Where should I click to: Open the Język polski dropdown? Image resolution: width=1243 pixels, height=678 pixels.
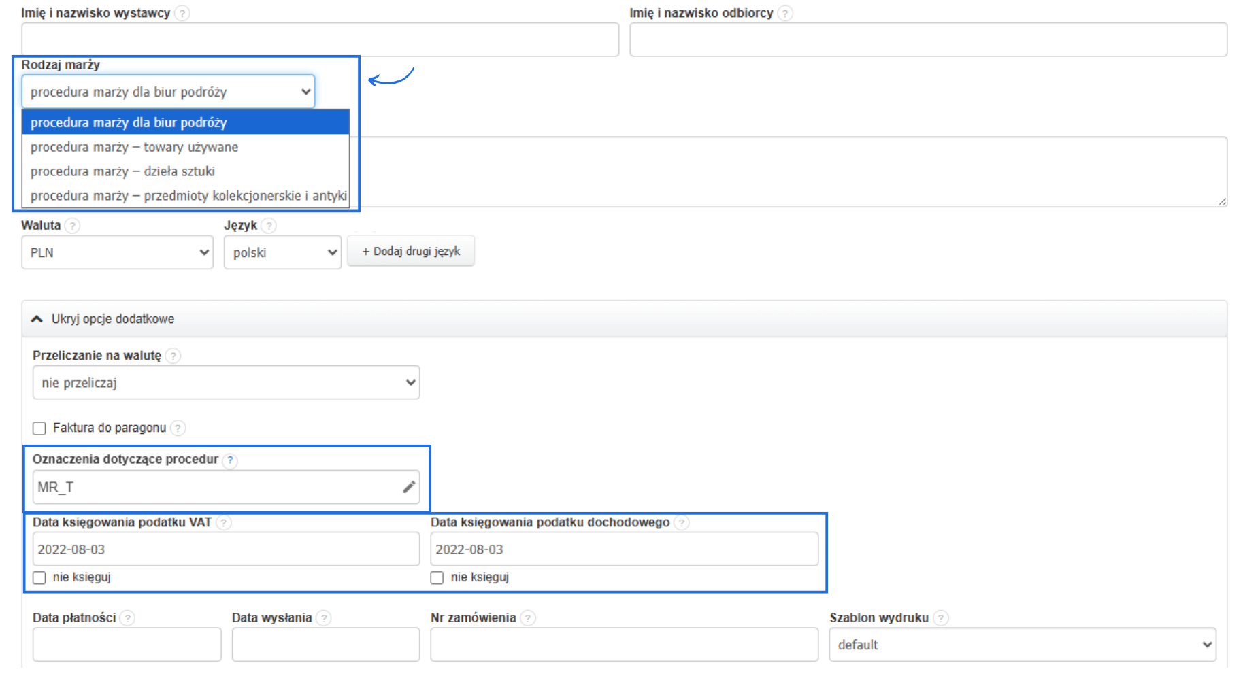tap(282, 252)
